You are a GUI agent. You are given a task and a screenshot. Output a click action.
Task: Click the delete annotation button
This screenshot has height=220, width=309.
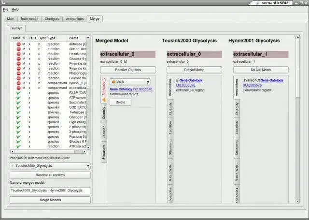[x=120, y=102]
